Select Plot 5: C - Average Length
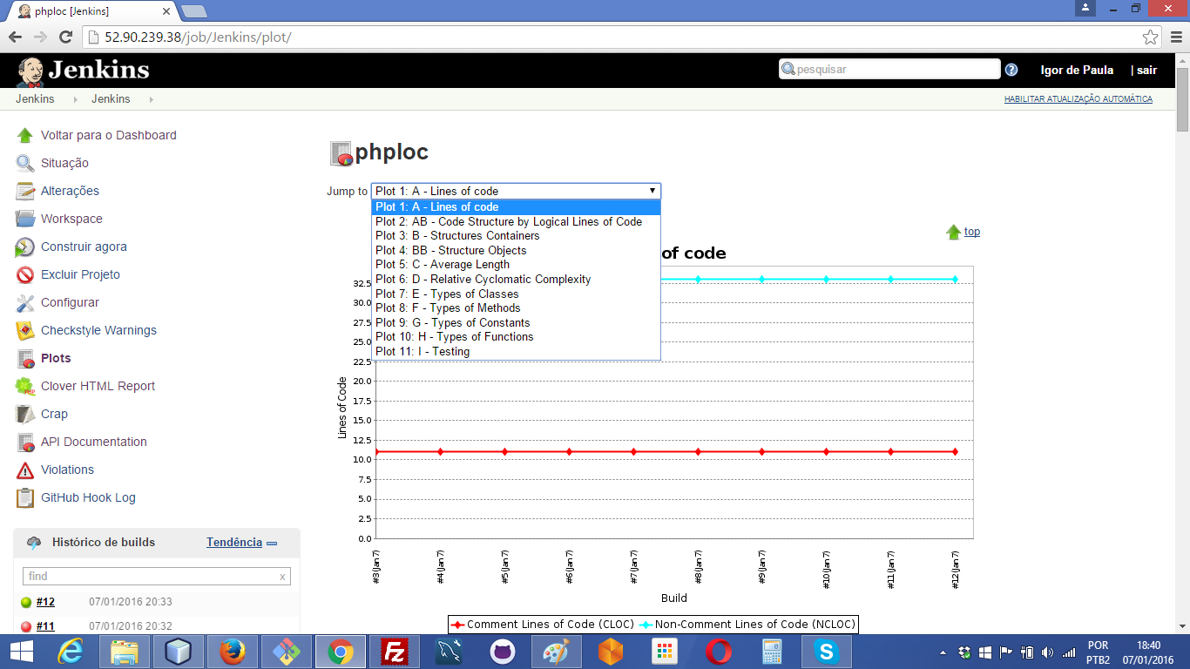This screenshot has width=1190, height=669. point(516,265)
